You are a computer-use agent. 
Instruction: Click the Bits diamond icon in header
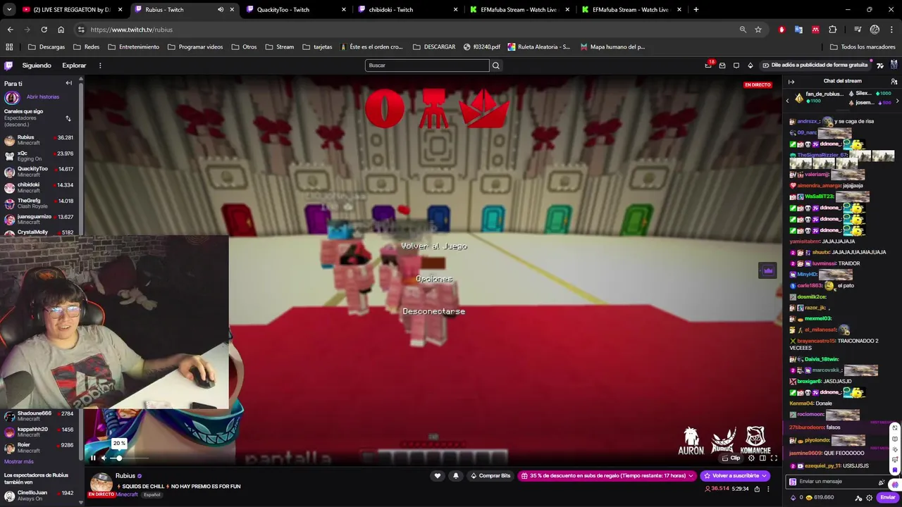(750, 65)
